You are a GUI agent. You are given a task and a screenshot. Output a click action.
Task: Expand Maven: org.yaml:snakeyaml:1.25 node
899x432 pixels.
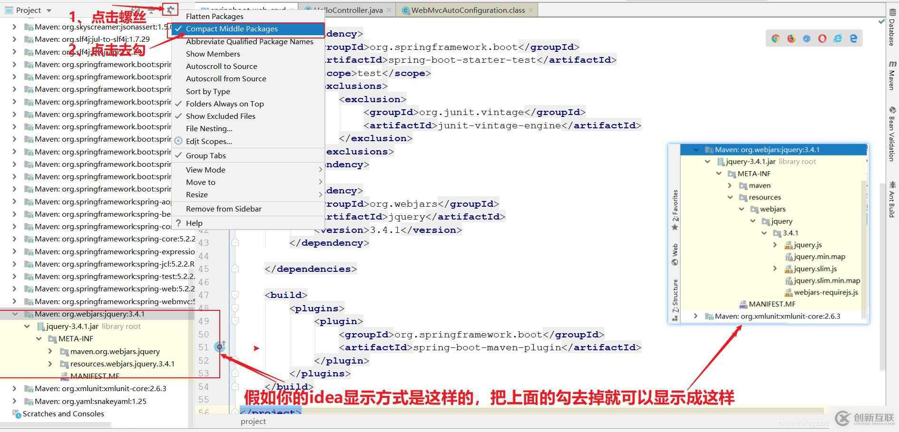[x=15, y=401]
